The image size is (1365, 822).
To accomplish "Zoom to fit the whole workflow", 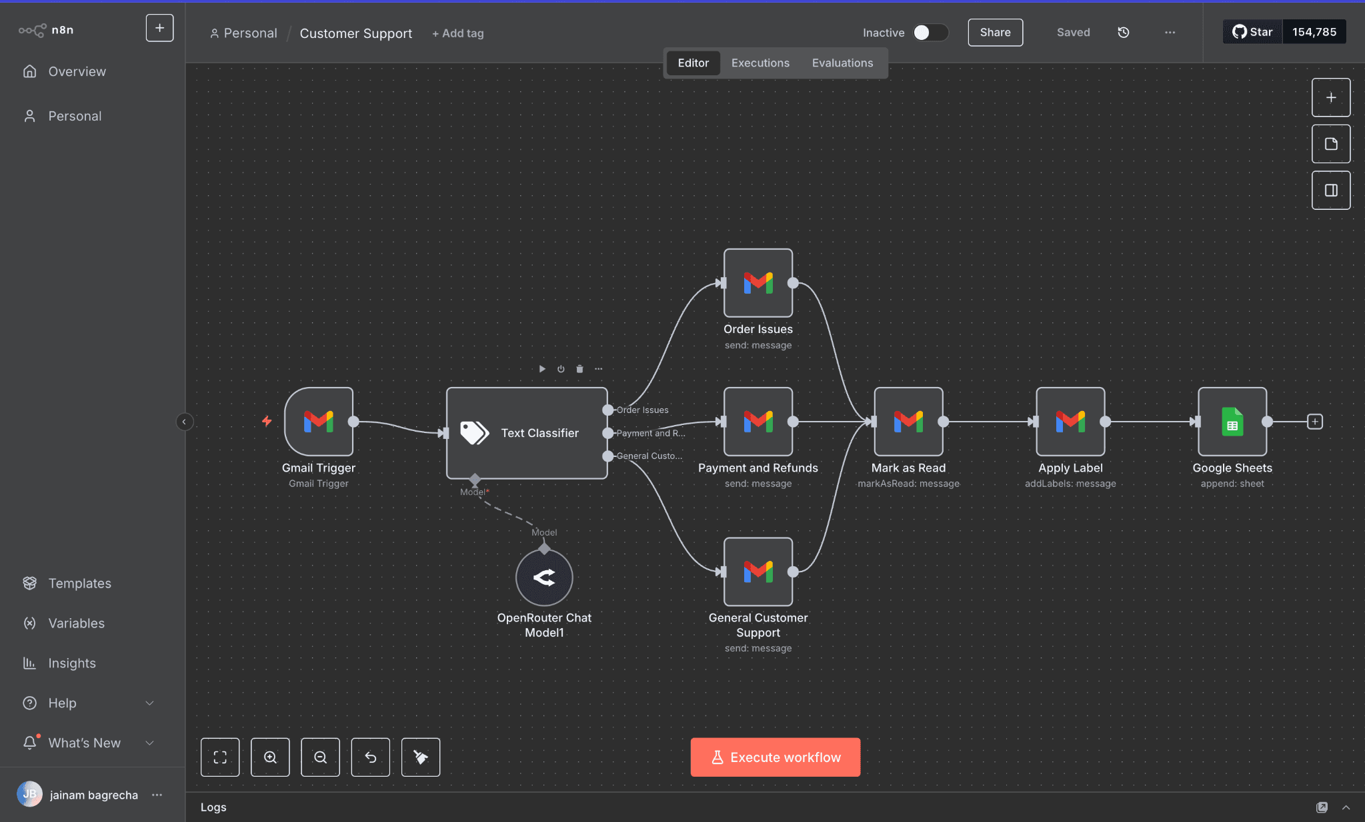I will point(219,757).
